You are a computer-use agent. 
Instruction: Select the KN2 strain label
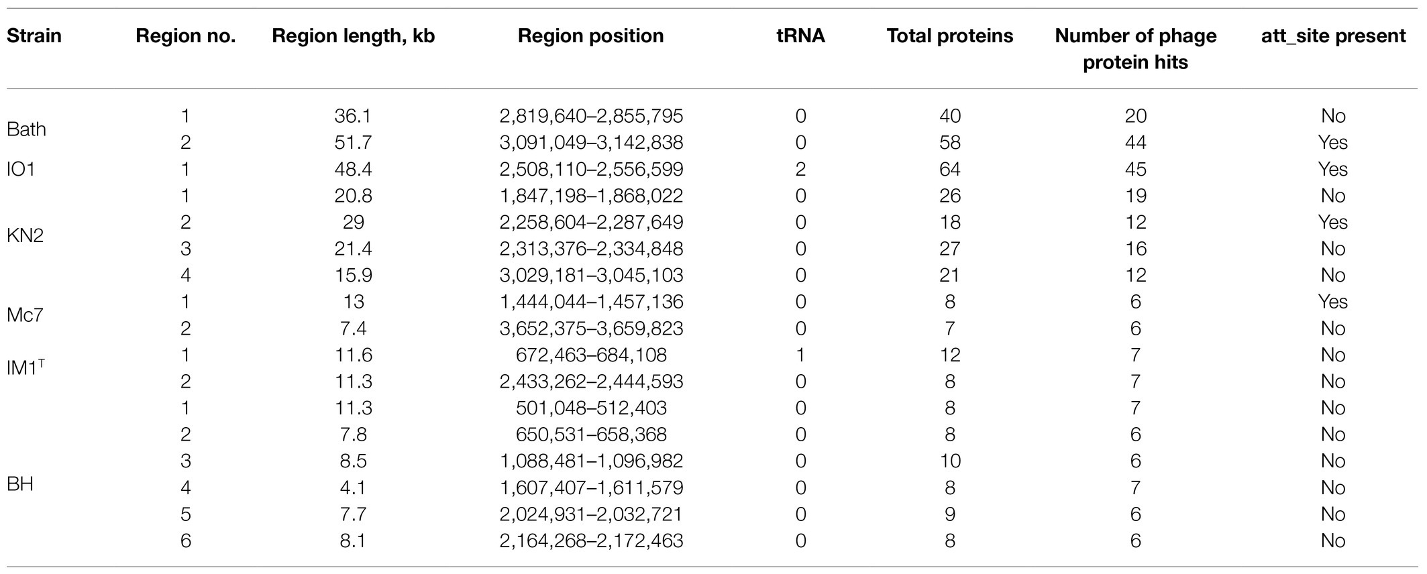25,235
